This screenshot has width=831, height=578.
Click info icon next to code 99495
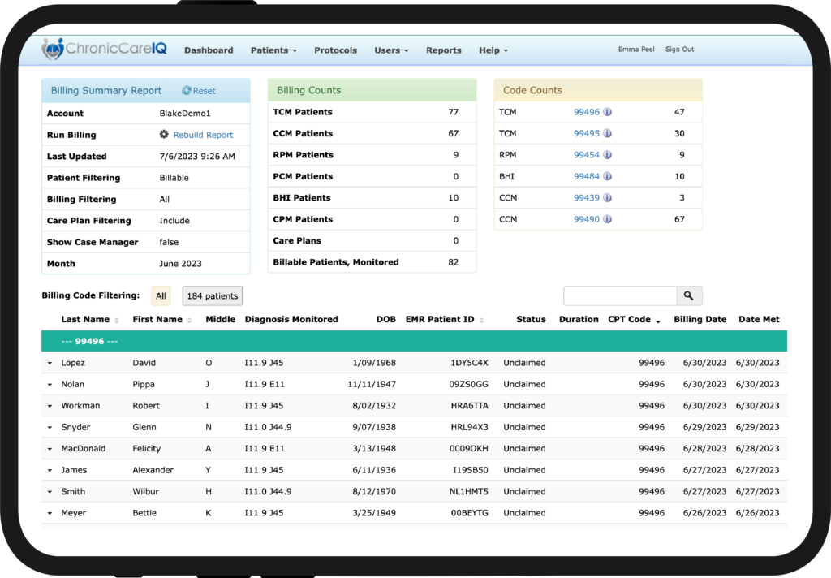point(608,133)
